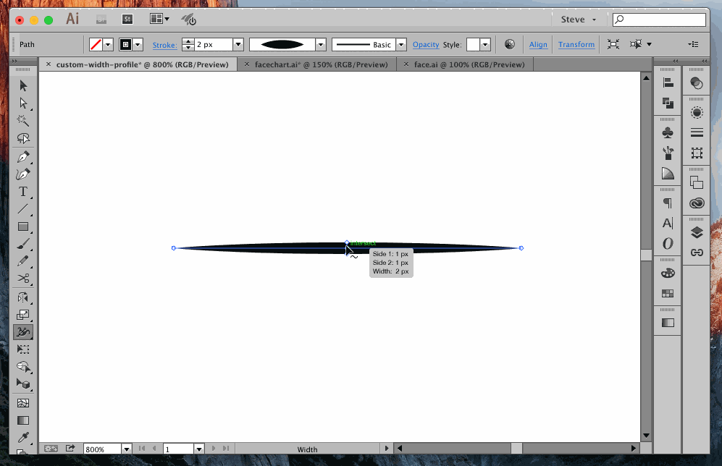Open the Brushes panel icon
This screenshot has width=722, height=466.
click(x=668, y=153)
